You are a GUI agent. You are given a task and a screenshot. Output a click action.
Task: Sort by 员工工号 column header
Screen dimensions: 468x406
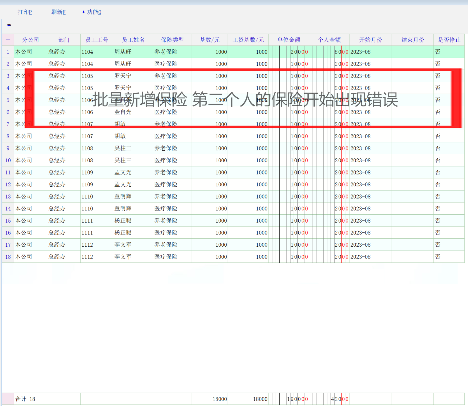coord(97,40)
